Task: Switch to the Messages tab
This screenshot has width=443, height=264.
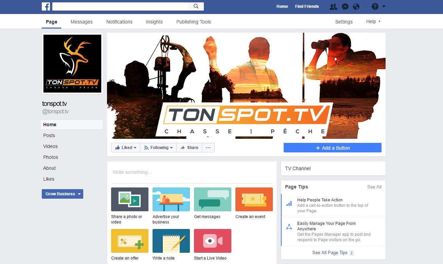Action: pyautogui.click(x=82, y=22)
